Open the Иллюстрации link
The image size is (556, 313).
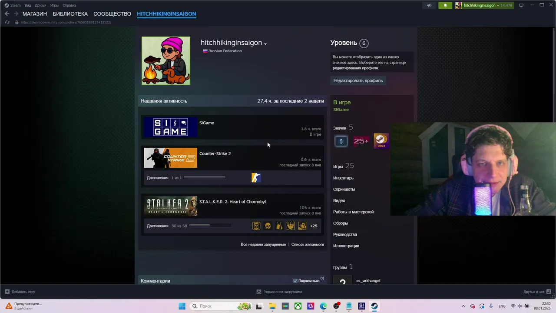346,246
